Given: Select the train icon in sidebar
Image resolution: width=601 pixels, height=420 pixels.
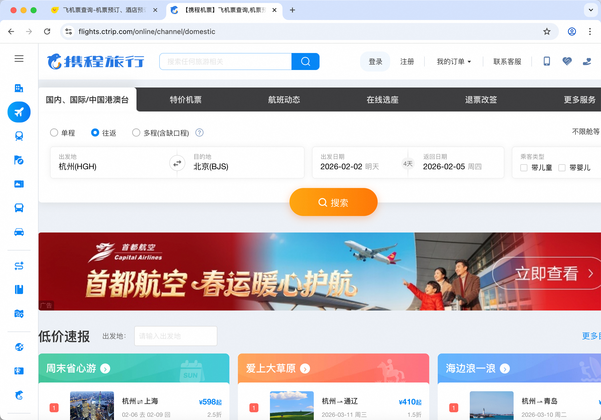Looking at the screenshot, I should click(19, 136).
